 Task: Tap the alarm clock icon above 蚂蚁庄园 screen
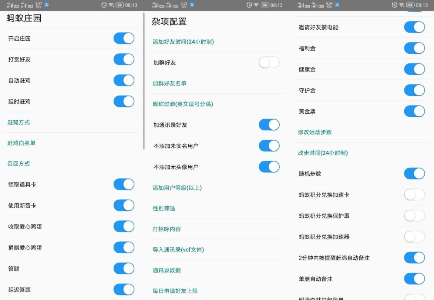click(104, 5)
